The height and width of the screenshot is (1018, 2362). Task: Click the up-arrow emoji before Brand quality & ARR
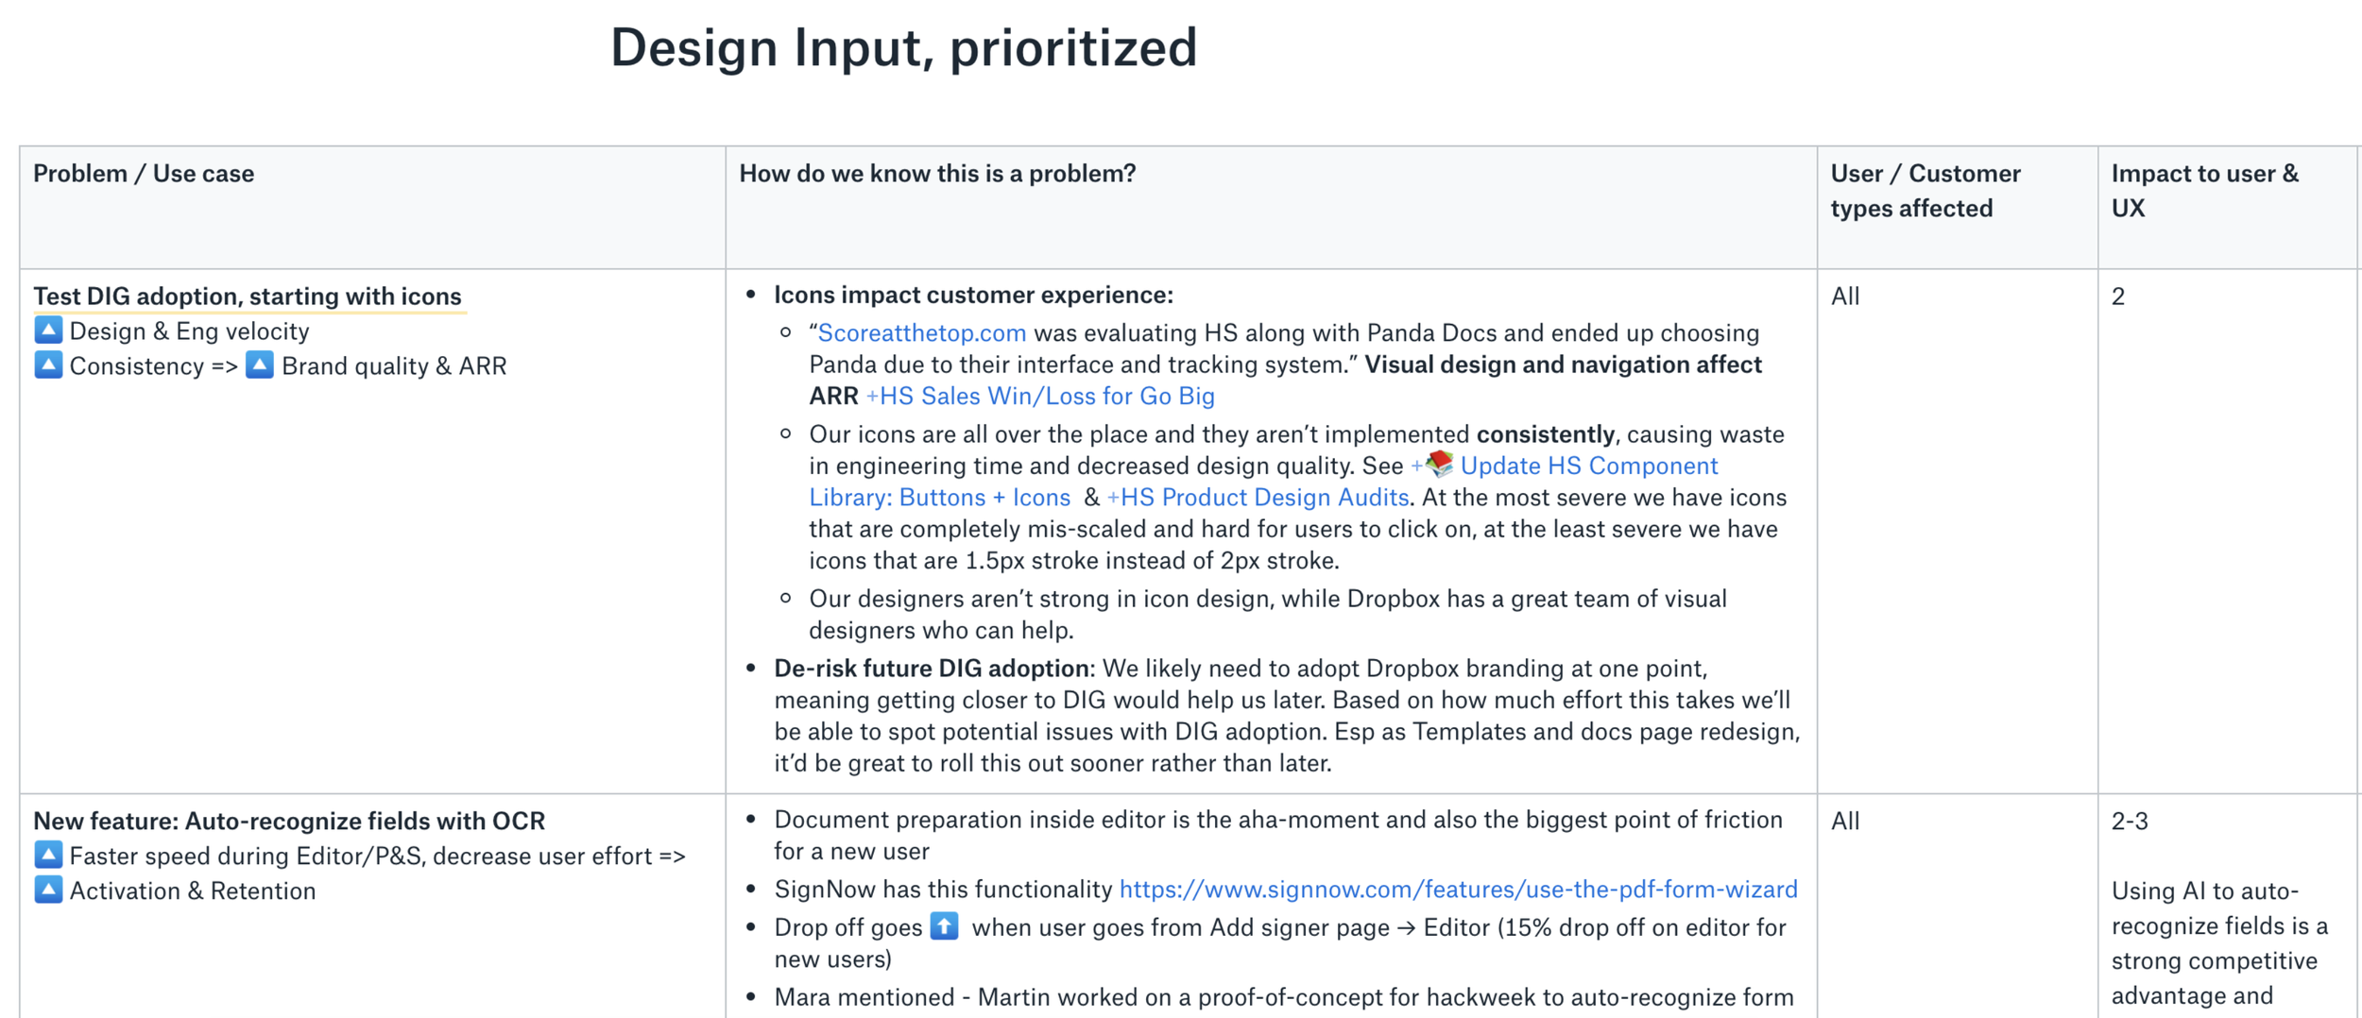click(260, 365)
